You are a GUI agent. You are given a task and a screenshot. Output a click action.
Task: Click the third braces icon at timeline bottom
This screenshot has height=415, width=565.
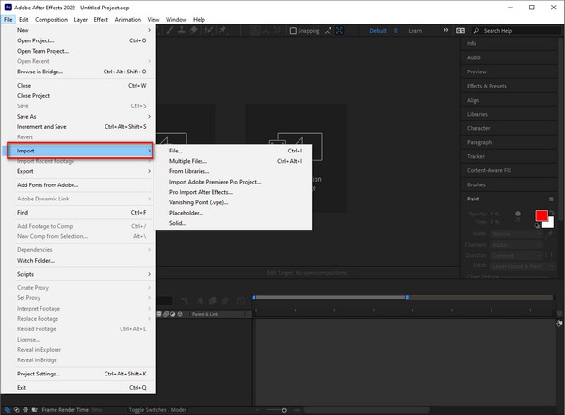(x=25, y=410)
